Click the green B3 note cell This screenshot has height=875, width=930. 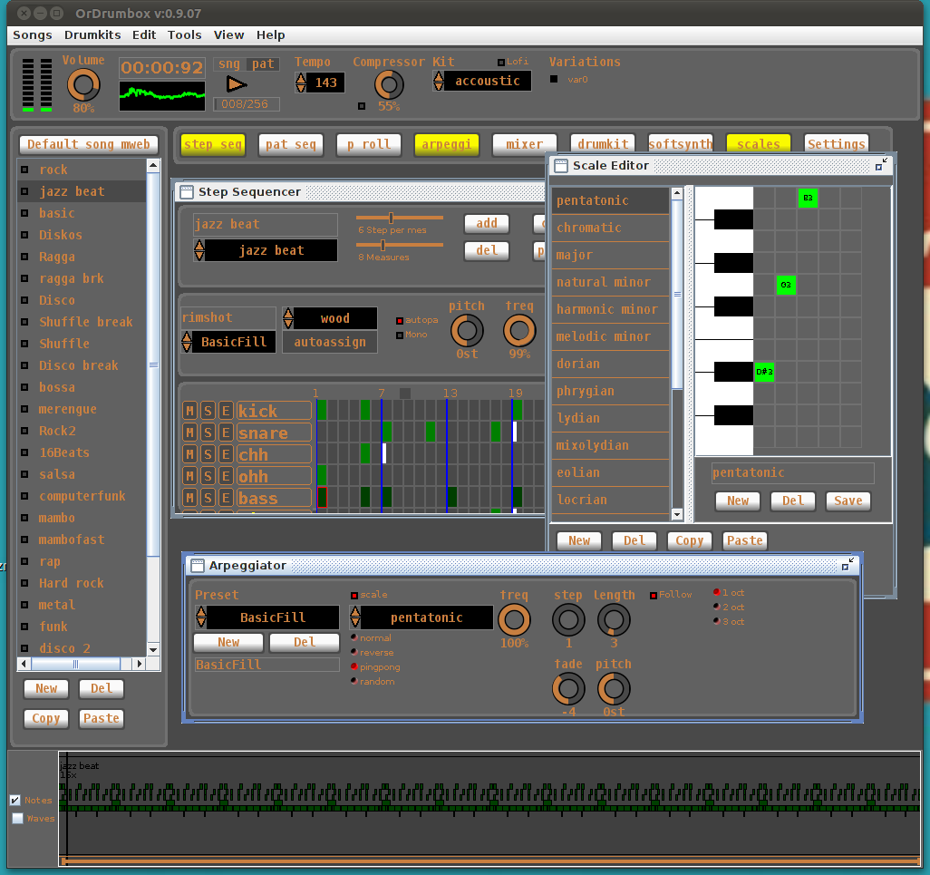point(808,198)
